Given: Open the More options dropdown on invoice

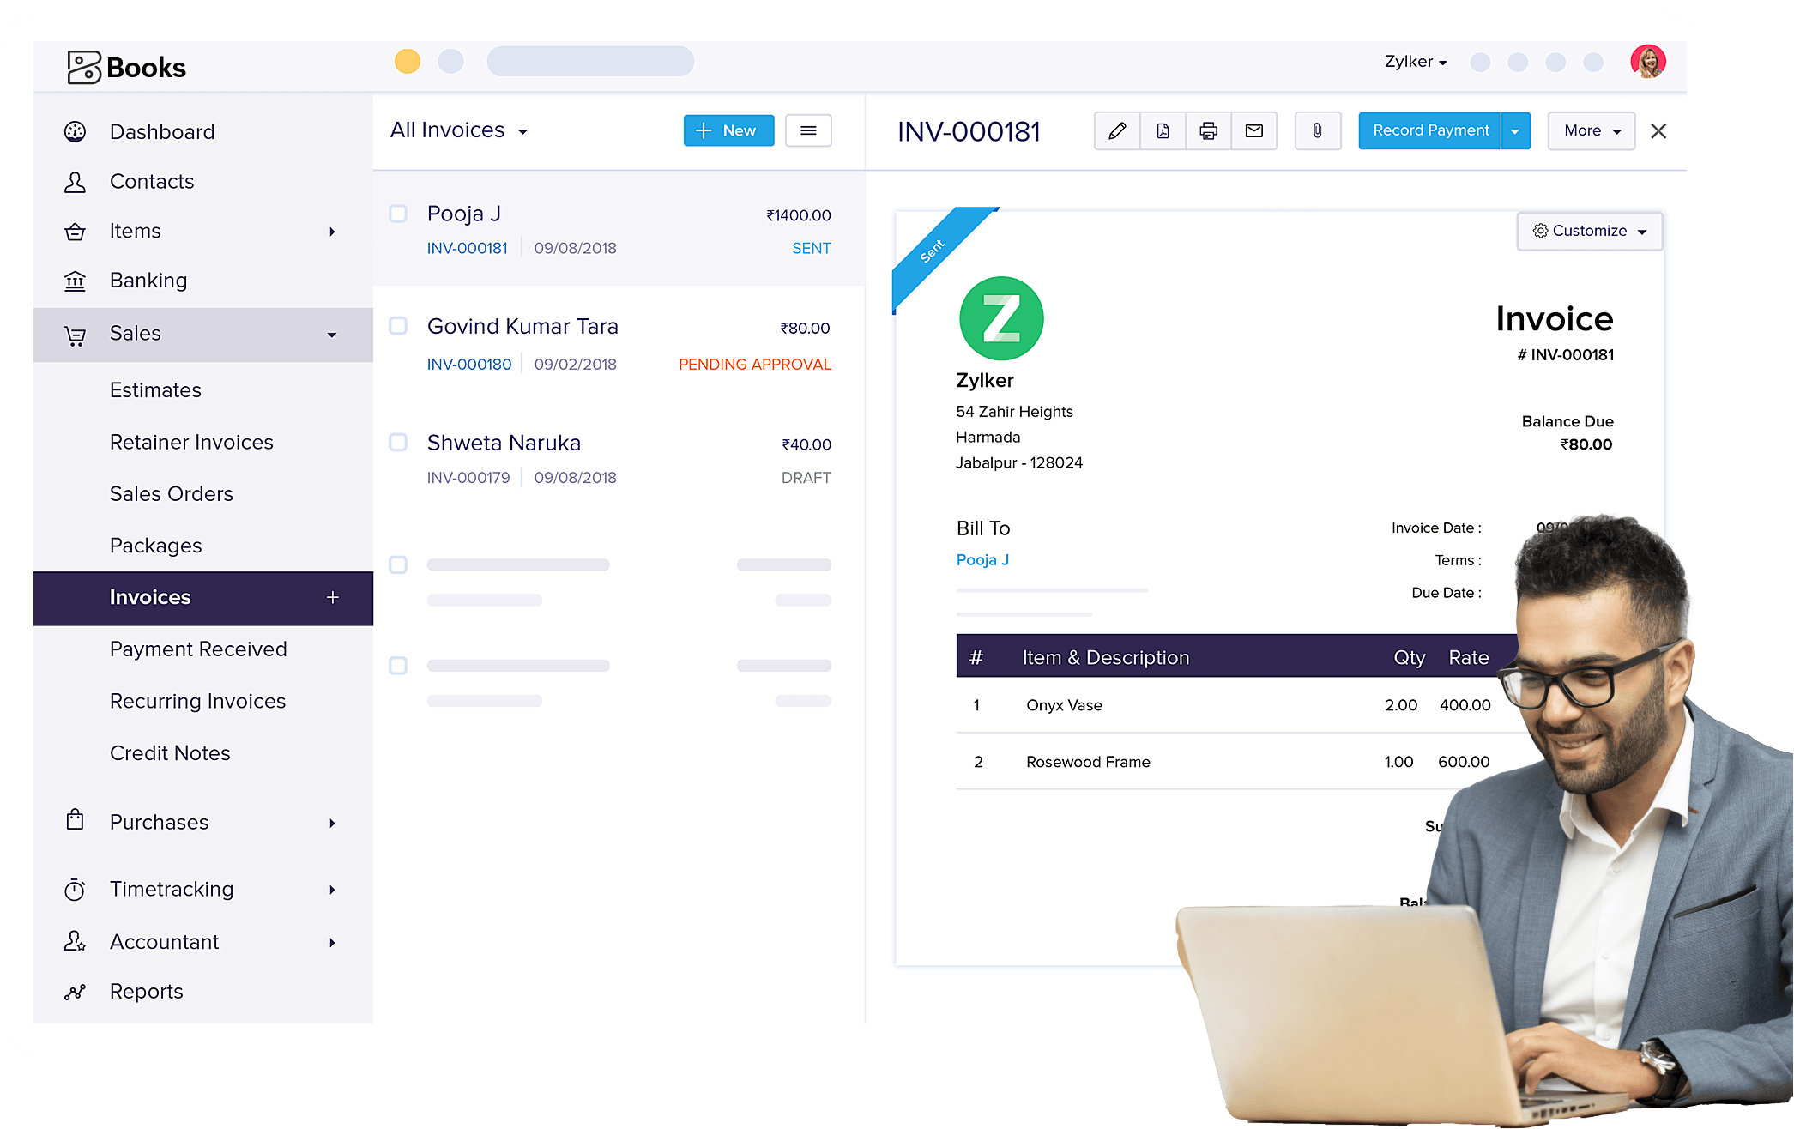Looking at the screenshot, I should point(1586,129).
